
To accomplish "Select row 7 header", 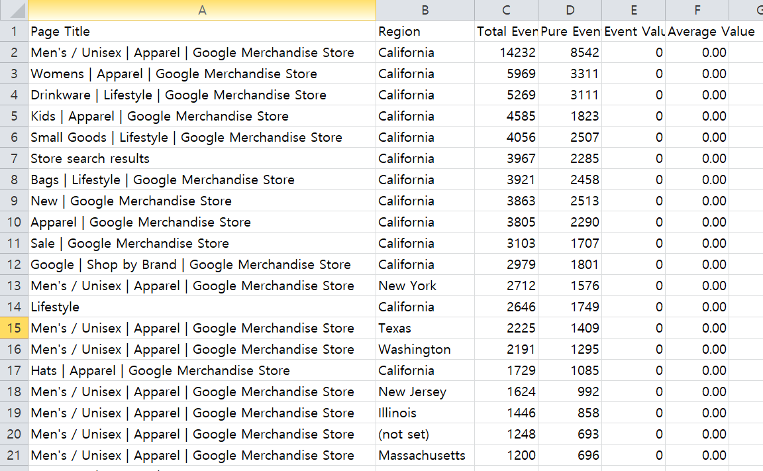I will point(14,158).
